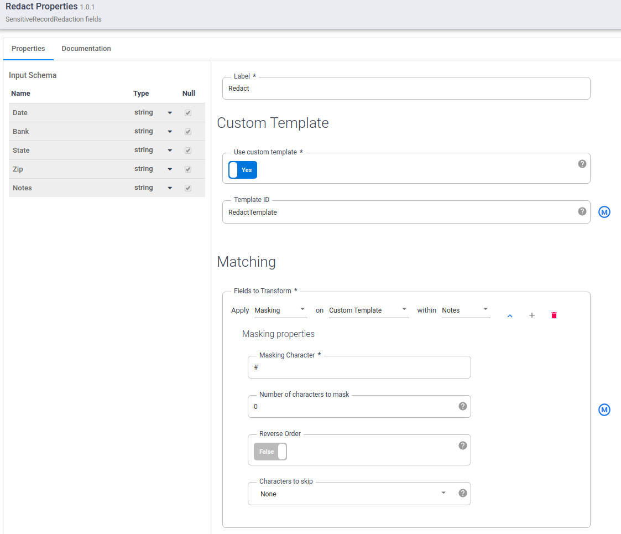
Task: Toggle the Reverse Order switch
Action: tap(270, 452)
